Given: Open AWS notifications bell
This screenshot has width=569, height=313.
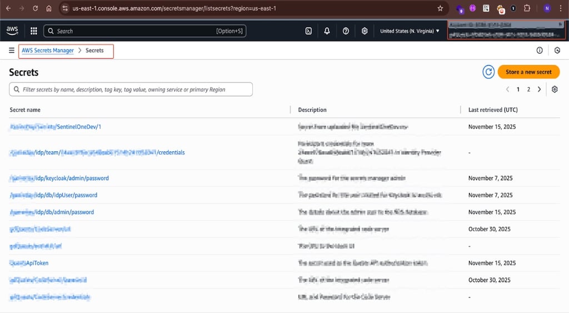Looking at the screenshot, I should tap(327, 31).
